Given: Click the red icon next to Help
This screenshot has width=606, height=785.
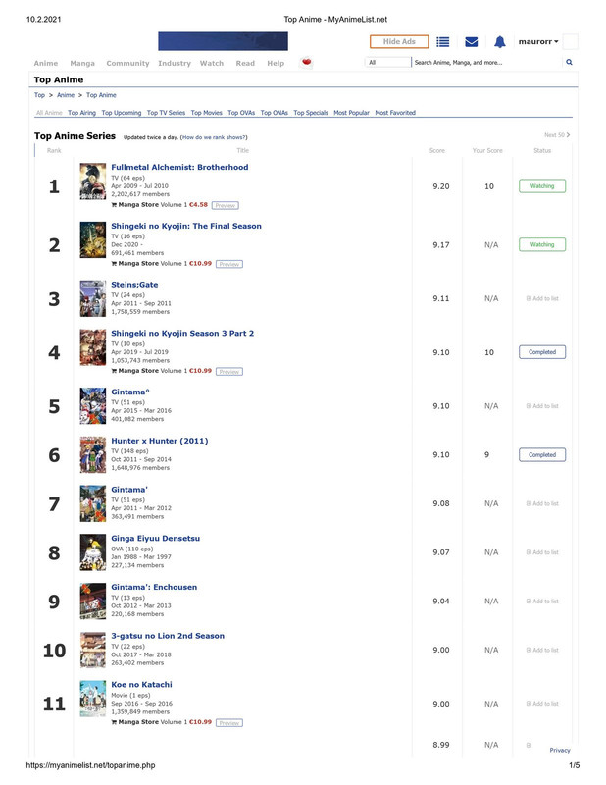Looking at the screenshot, I should (307, 62).
